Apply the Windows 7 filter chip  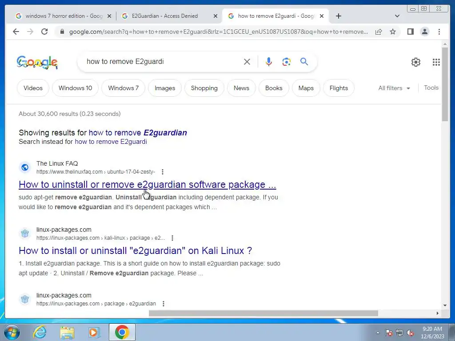click(x=124, y=88)
